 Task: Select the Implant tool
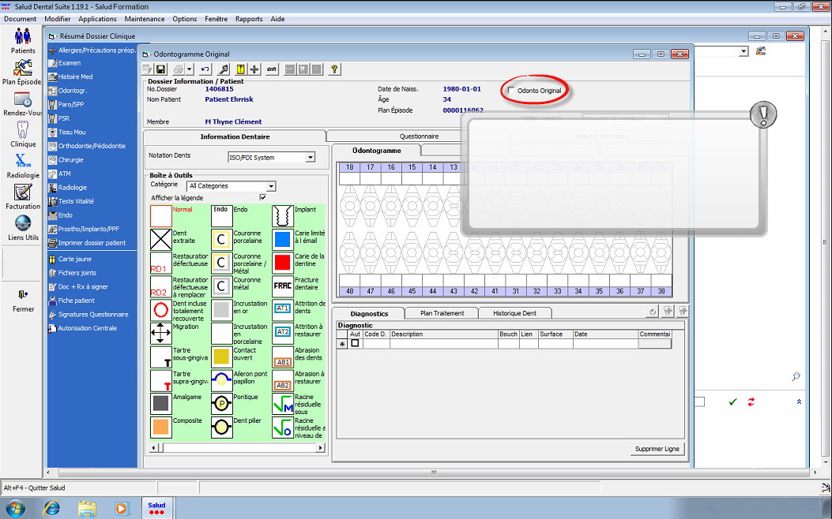click(x=283, y=216)
